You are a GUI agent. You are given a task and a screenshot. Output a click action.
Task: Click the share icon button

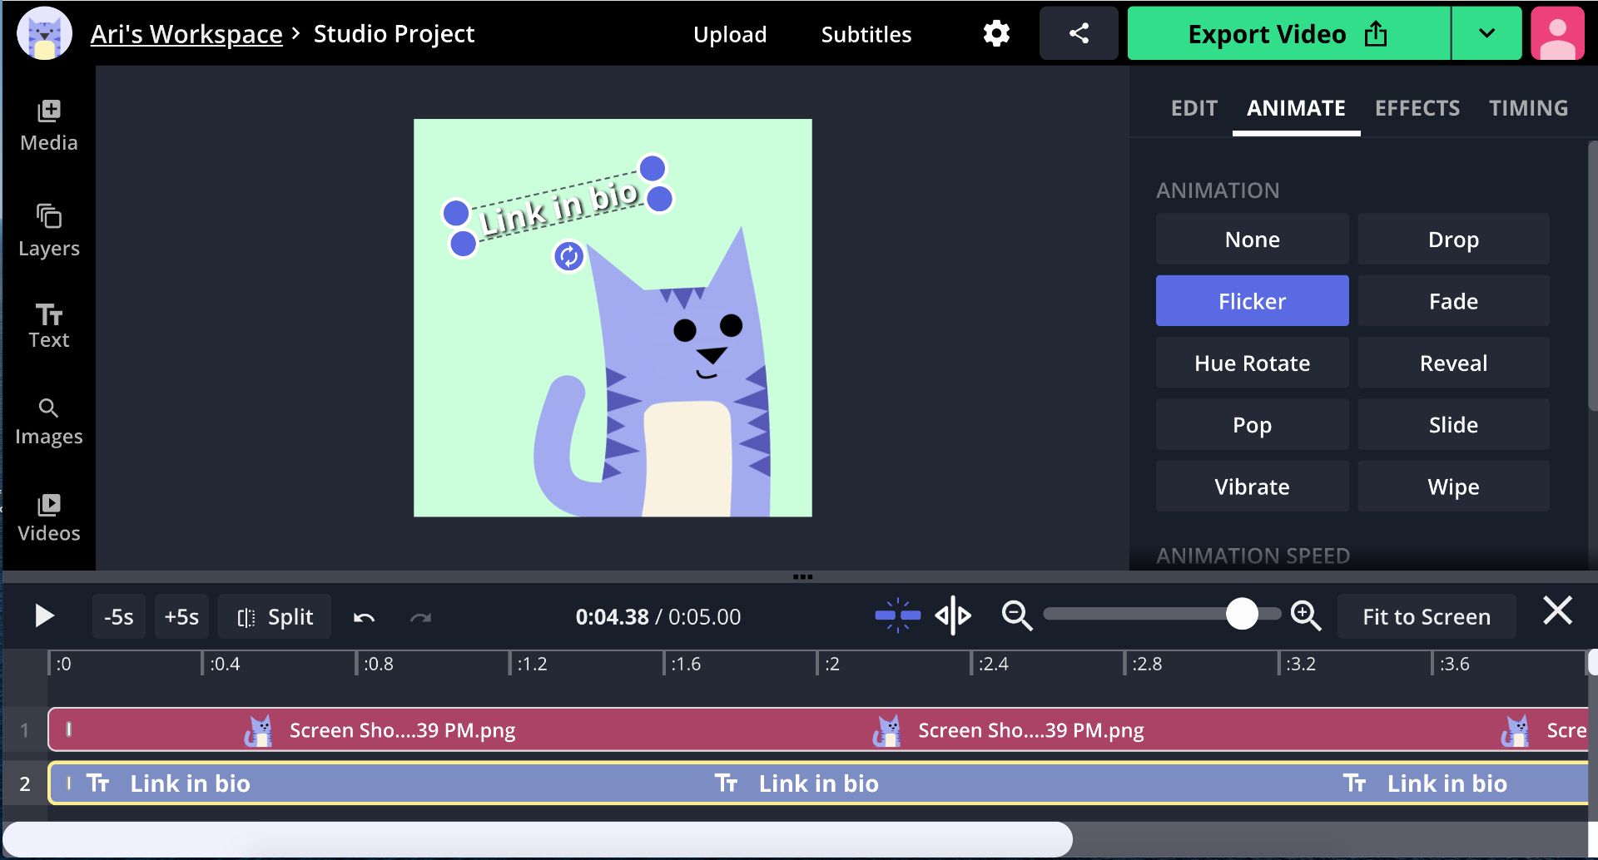click(x=1079, y=34)
